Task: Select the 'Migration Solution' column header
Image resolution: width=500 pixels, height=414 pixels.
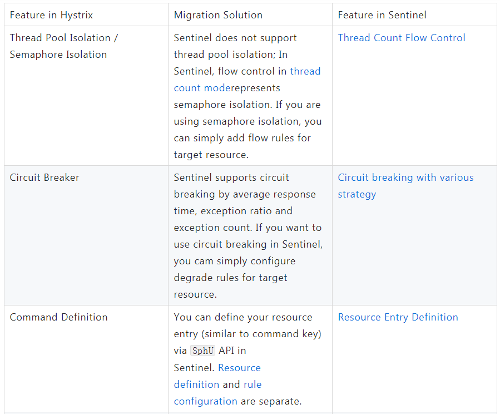Action: coord(218,15)
